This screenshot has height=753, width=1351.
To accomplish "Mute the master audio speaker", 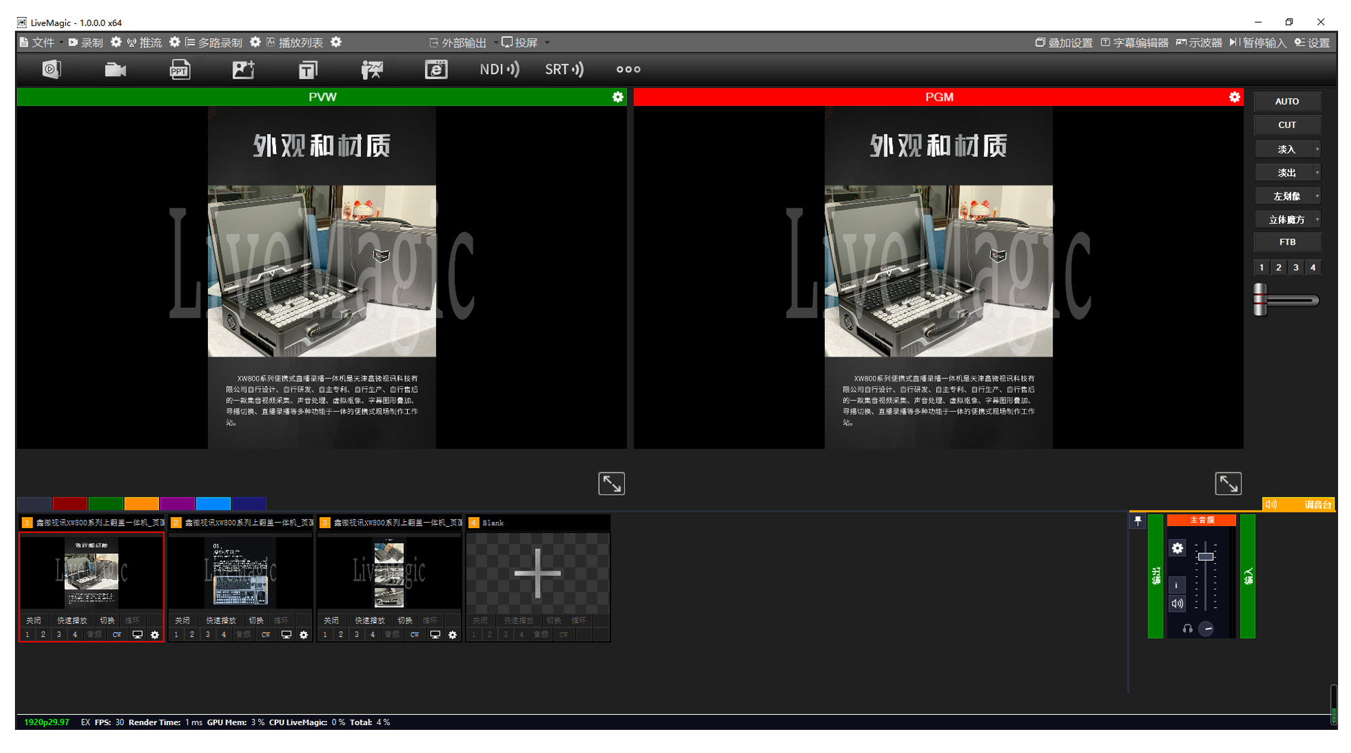I will click(1177, 603).
